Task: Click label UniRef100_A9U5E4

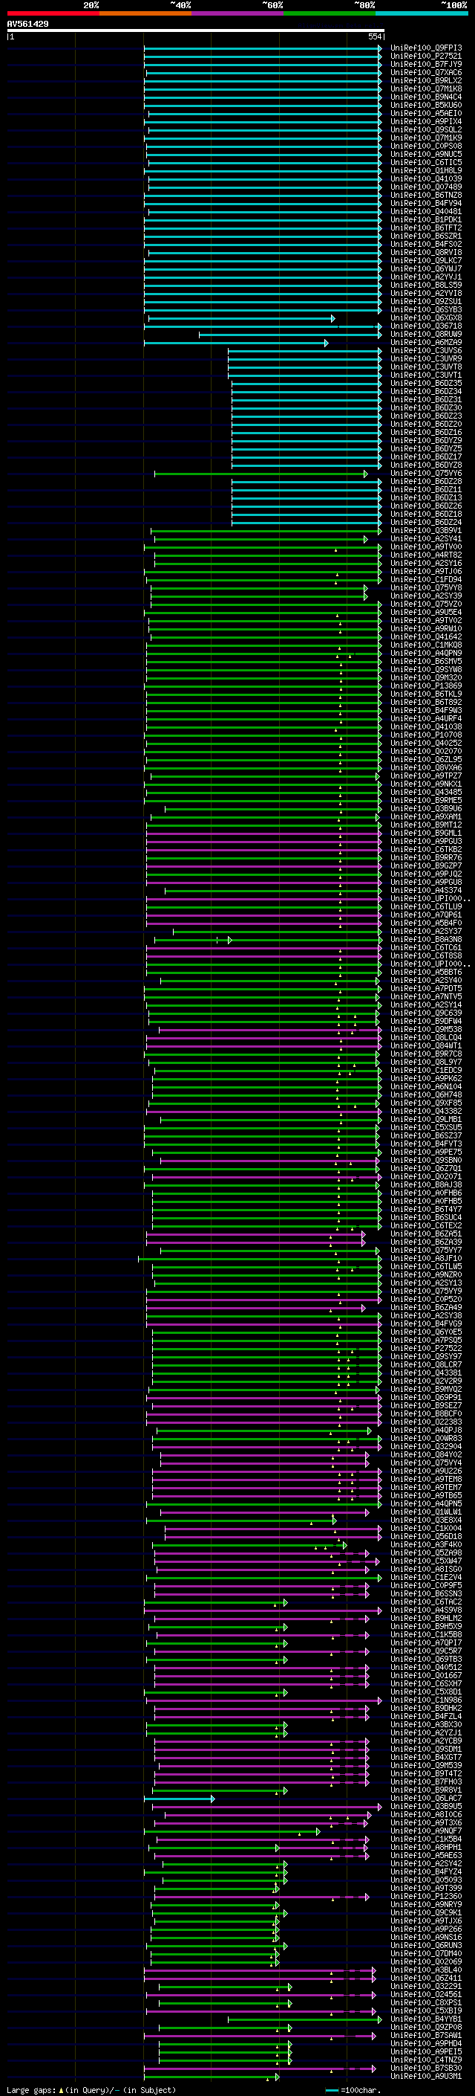Action: point(426,612)
